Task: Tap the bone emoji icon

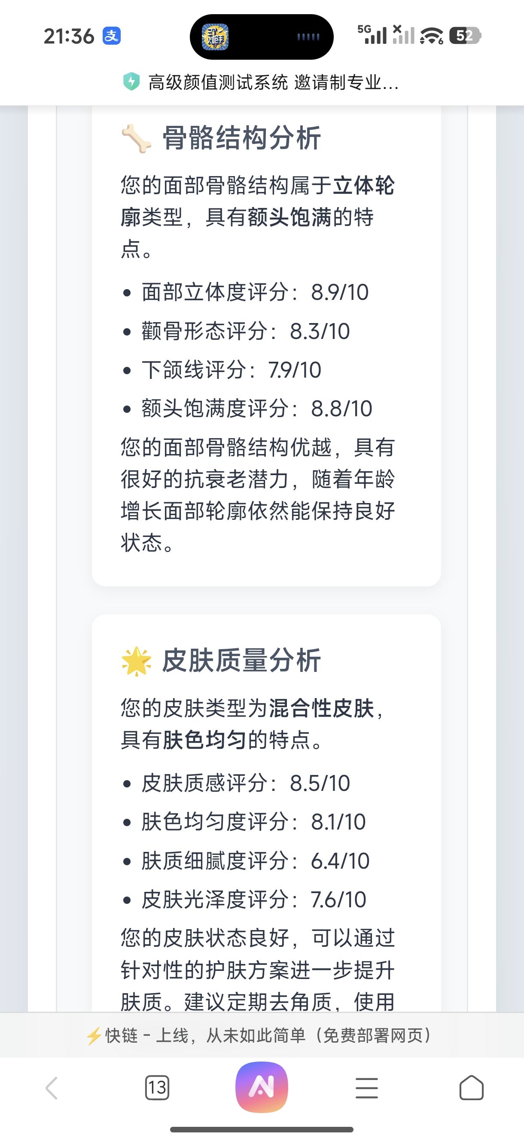Action: [137, 139]
